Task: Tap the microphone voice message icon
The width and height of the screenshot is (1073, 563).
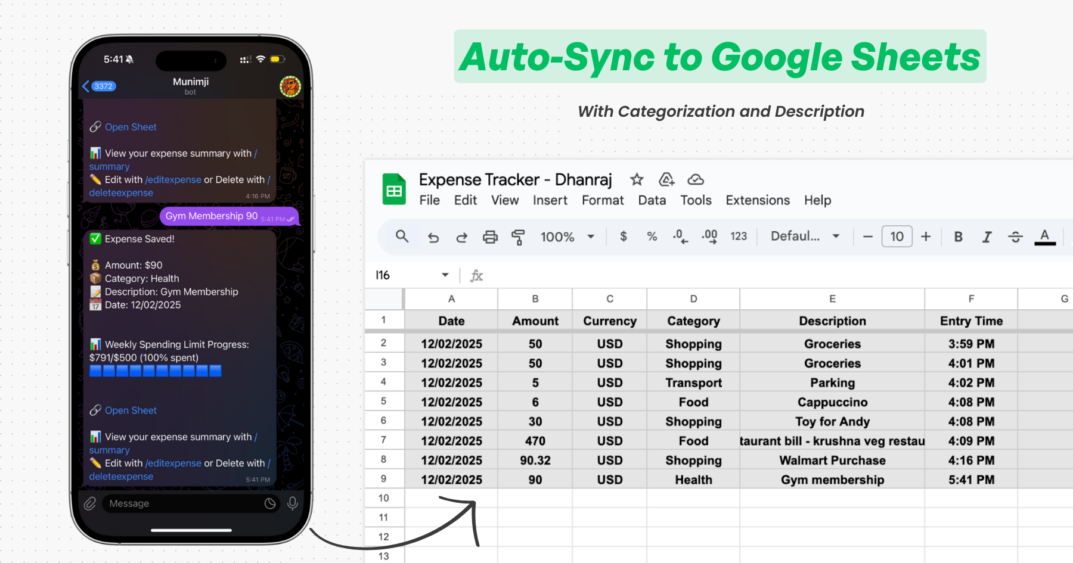Action: (293, 503)
